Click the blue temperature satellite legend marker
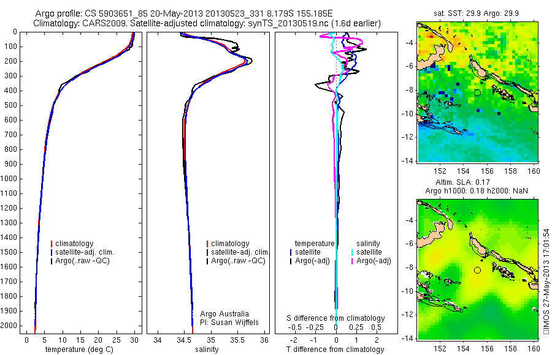Image resolution: width=552 pixels, height=355 pixels. tap(291, 252)
